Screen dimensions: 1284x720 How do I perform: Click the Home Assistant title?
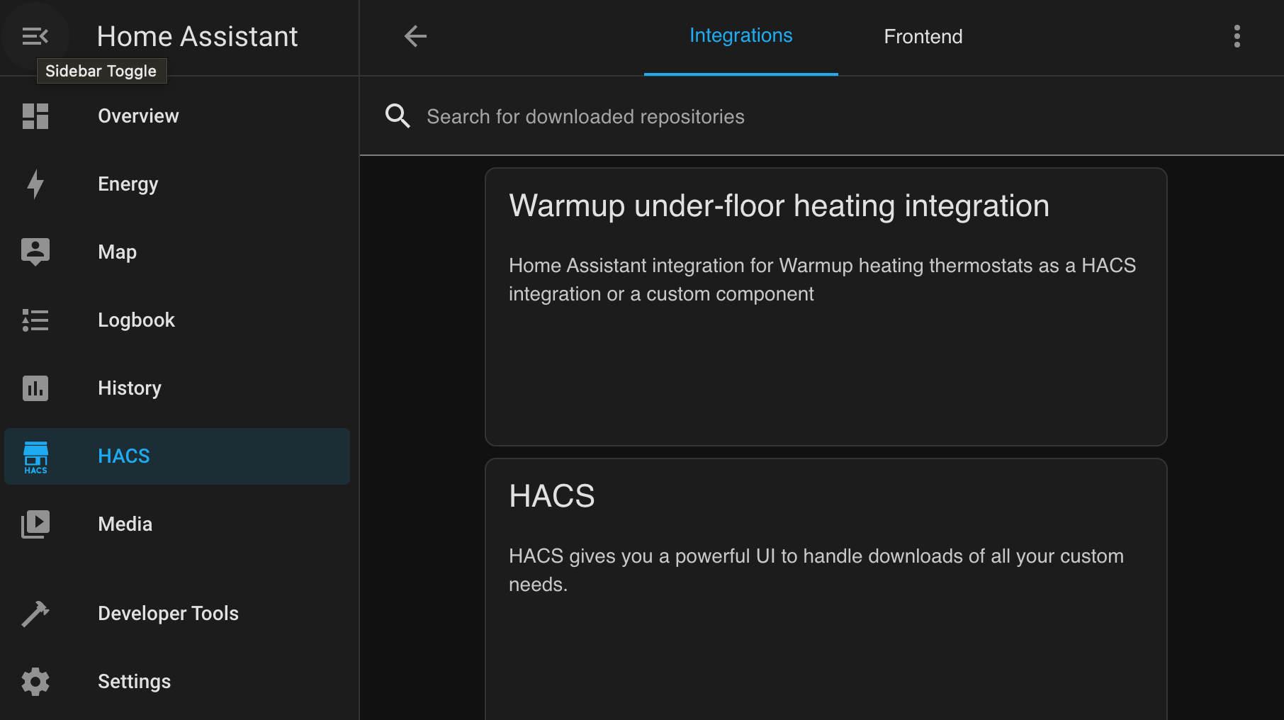(x=197, y=36)
